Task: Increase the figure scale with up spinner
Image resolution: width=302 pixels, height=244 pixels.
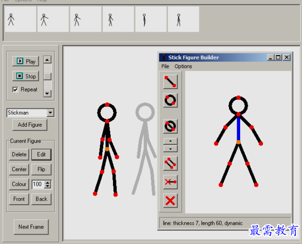Action: coord(48,182)
